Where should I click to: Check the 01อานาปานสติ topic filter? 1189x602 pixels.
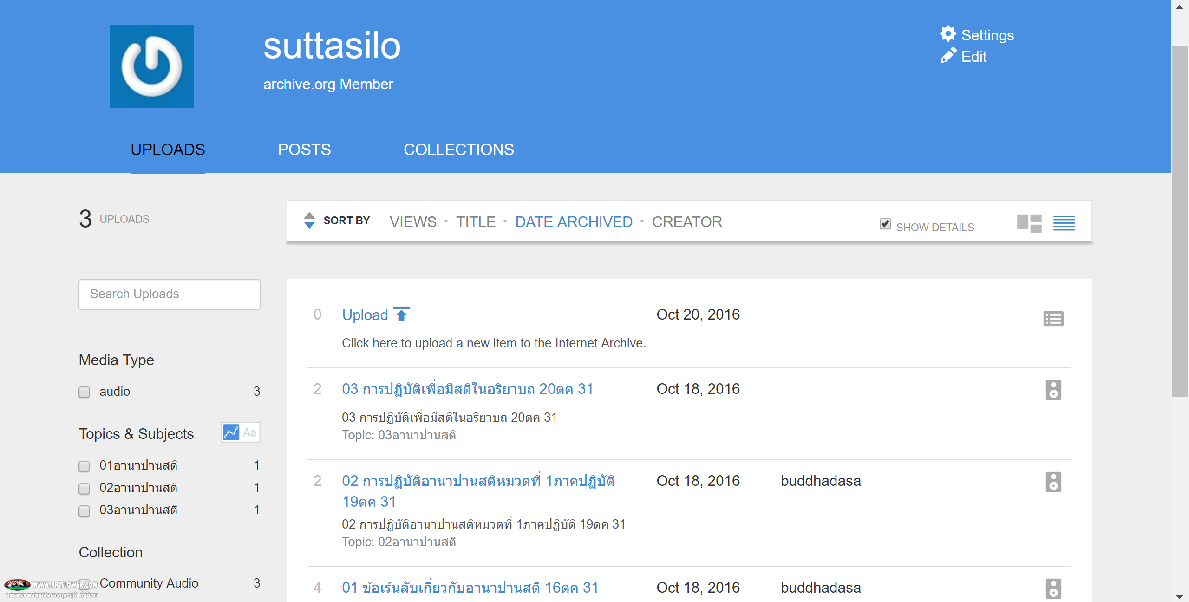(84, 466)
